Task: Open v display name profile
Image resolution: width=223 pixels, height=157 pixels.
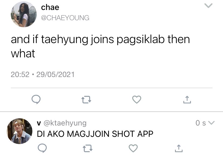Action: [39, 123]
